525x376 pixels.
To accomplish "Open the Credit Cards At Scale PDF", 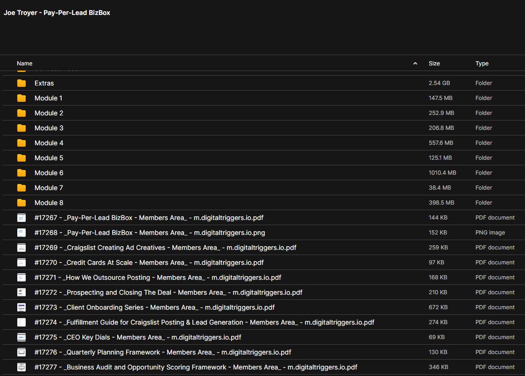I will (x=149, y=262).
